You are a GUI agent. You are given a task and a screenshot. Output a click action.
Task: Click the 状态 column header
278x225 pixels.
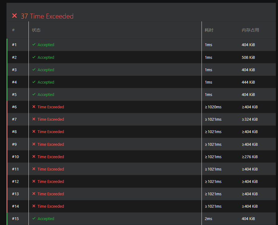point(36,30)
